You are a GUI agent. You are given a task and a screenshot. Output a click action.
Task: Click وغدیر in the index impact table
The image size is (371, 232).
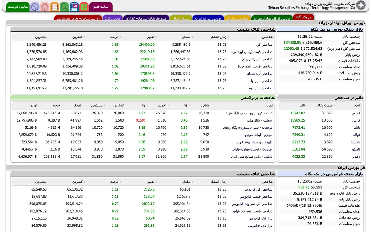[356, 157]
